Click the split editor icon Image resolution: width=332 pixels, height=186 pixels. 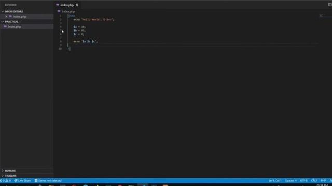point(330,5)
